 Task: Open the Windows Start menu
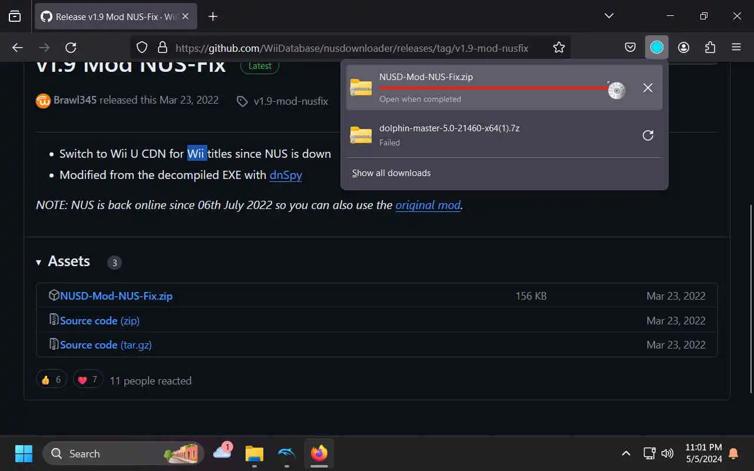click(24, 453)
